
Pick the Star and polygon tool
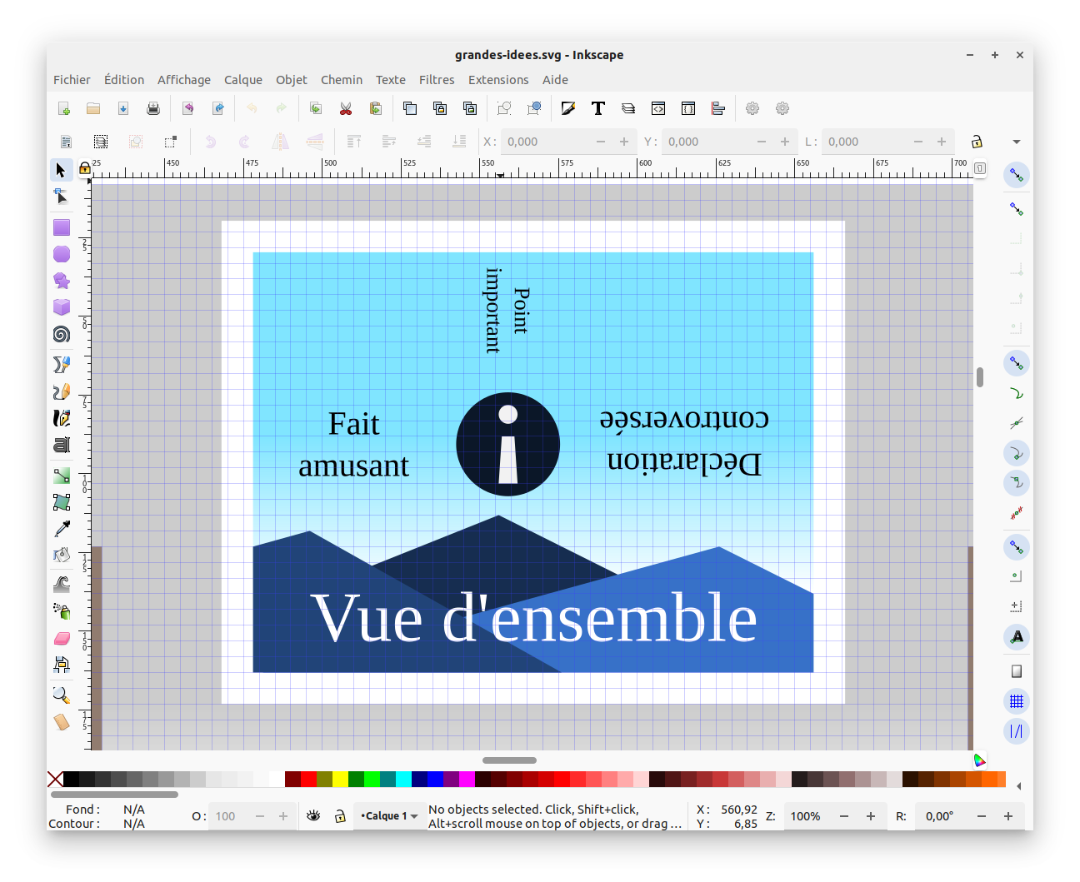pos(61,281)
